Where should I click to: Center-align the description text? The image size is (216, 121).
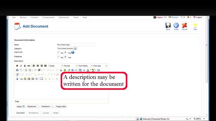37,66
